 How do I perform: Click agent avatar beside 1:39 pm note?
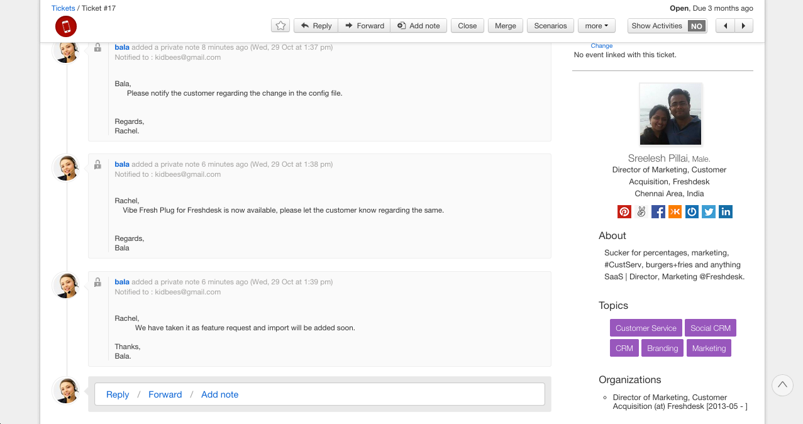pyautogui.click(x=67, y=286)
